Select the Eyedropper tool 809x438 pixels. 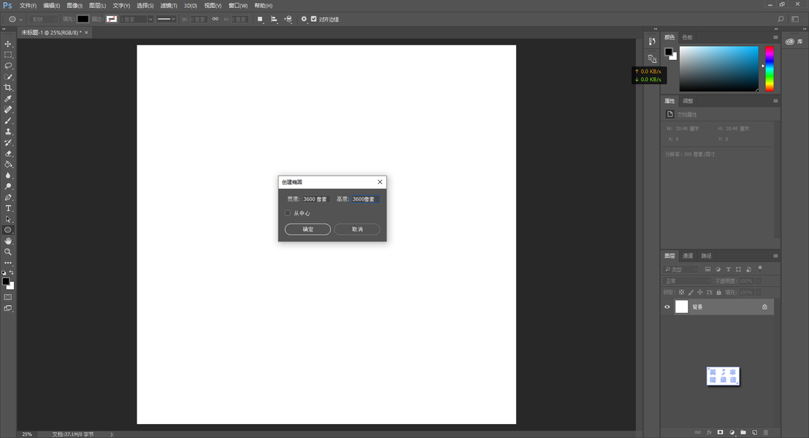(8, 99)
